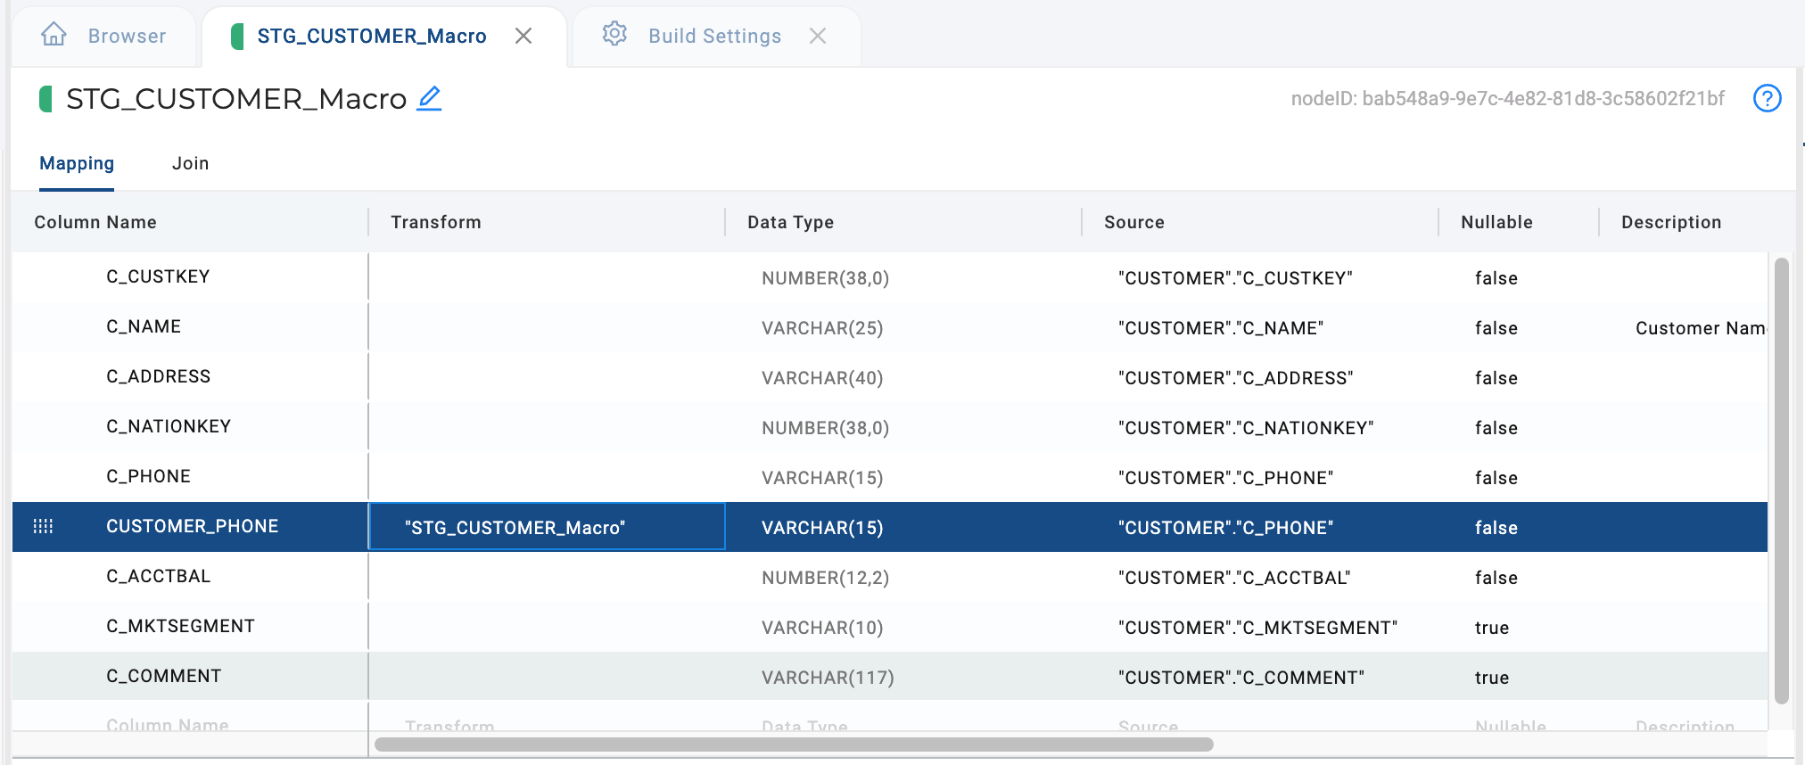Viewport: 1805px width, 765px height.
Task: Close the Build Settings tab
Action: pyautogui.click(x=818, y=36)
